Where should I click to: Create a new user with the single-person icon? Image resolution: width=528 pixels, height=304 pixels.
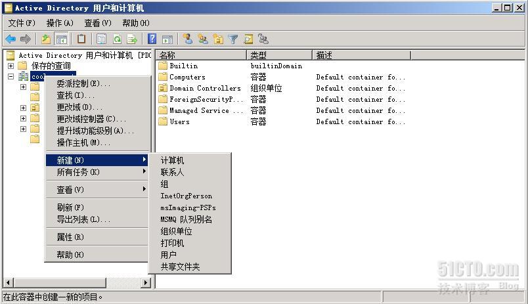[x=188, y=39]
